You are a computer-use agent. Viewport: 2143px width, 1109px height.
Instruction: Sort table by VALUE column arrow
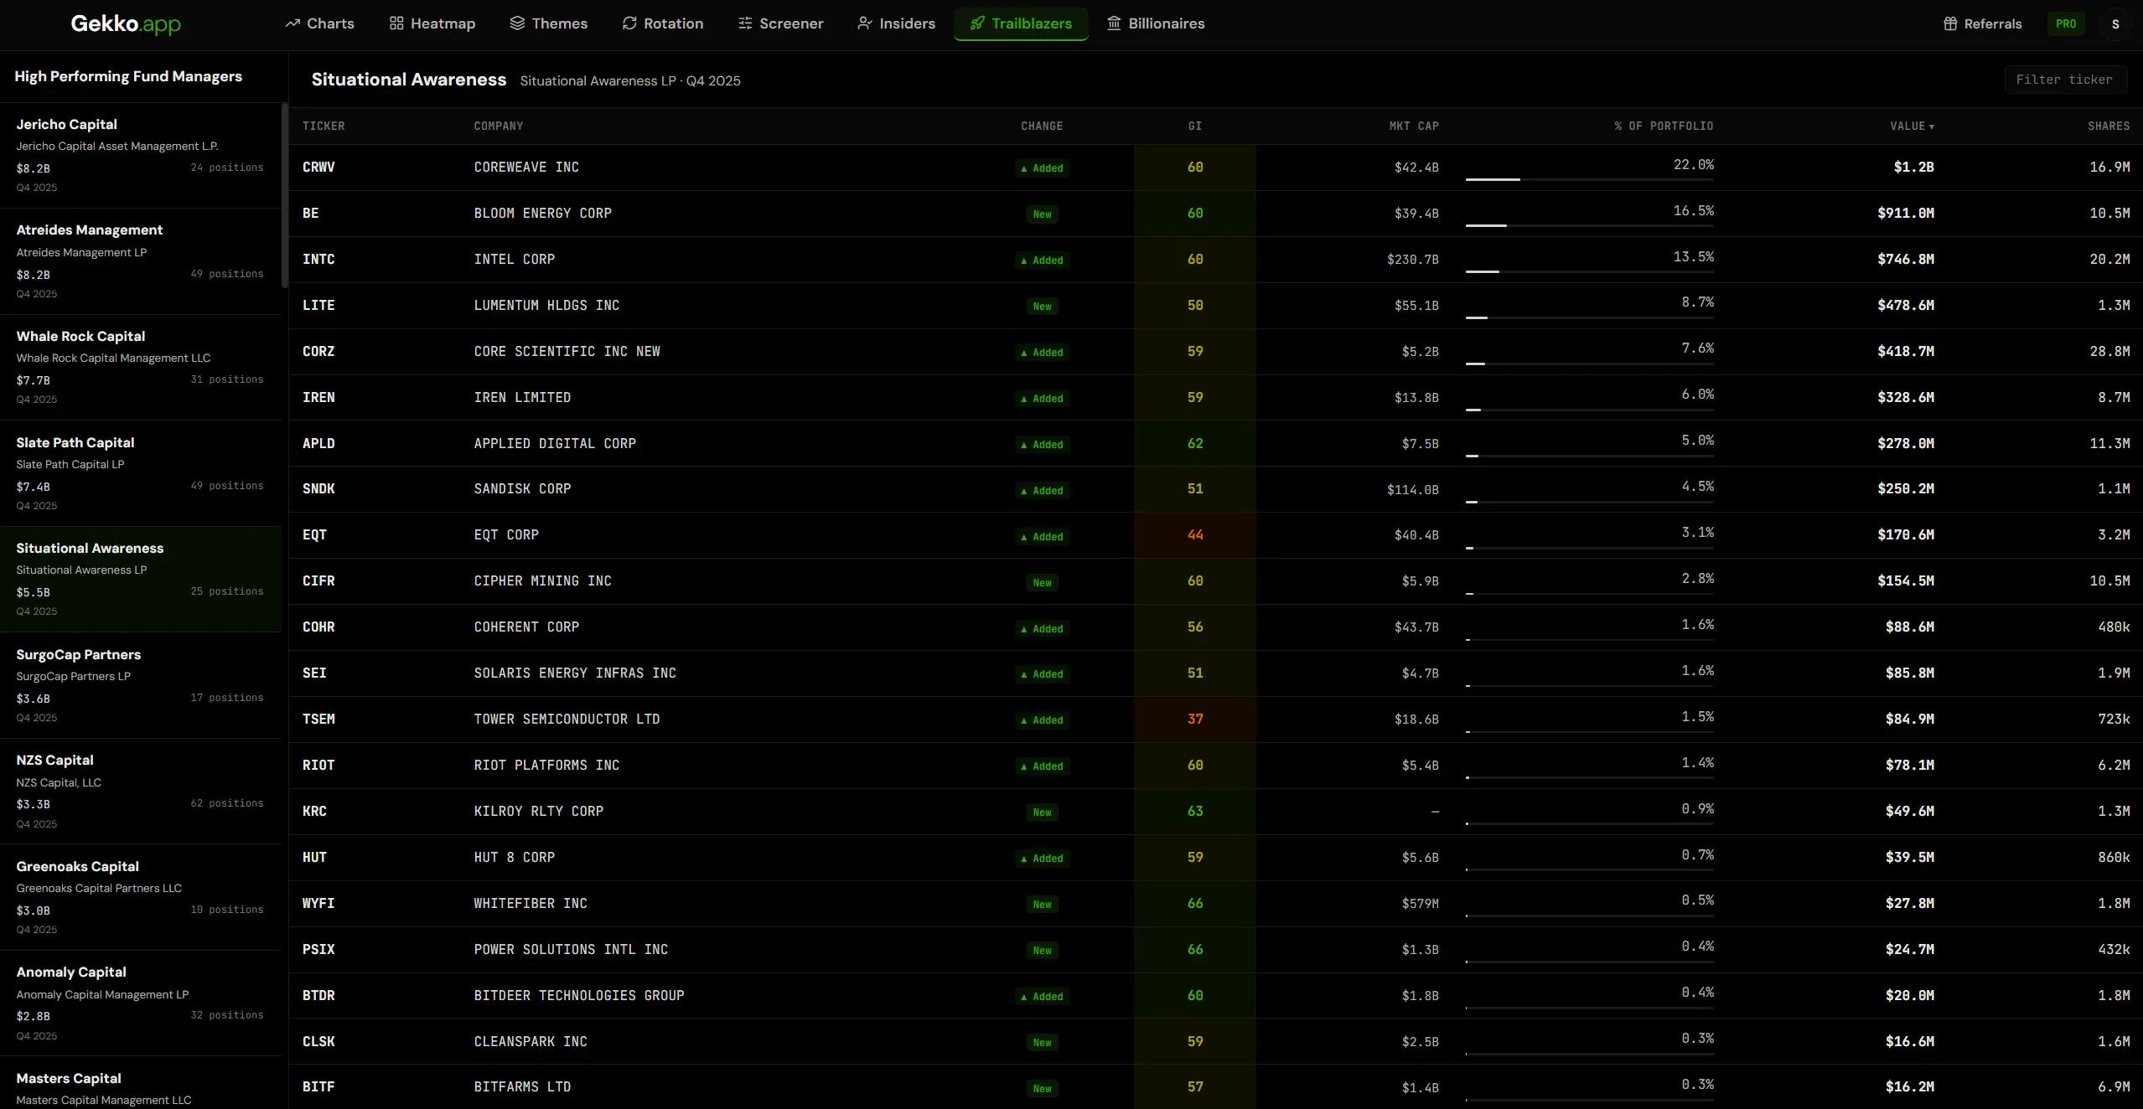(x=1932, y=126)
